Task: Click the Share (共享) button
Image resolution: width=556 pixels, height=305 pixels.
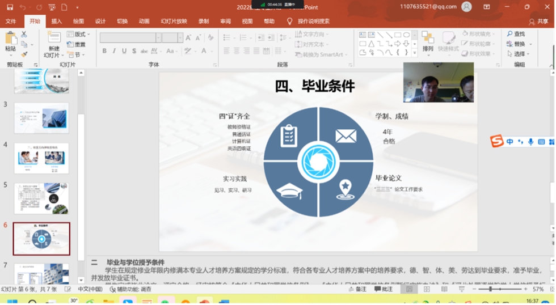Action: 539,21
